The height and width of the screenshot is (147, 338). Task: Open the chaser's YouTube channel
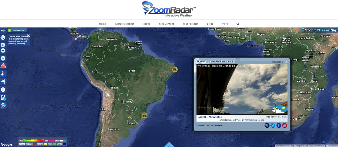[x=284, y=125]
